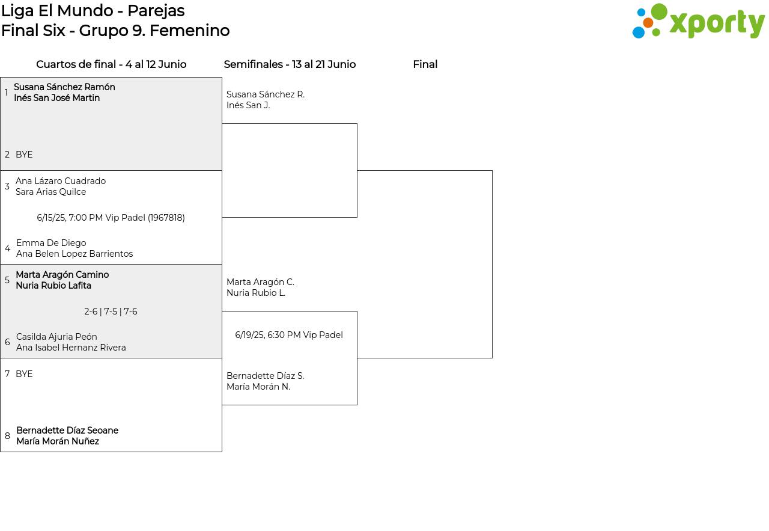Click the Final round header
The height and width of the screenshot is (531, 769).
[x=425, y=64]
